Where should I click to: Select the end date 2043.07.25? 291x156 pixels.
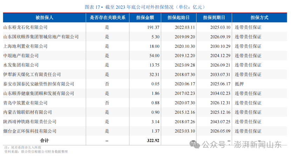point(220,122)
